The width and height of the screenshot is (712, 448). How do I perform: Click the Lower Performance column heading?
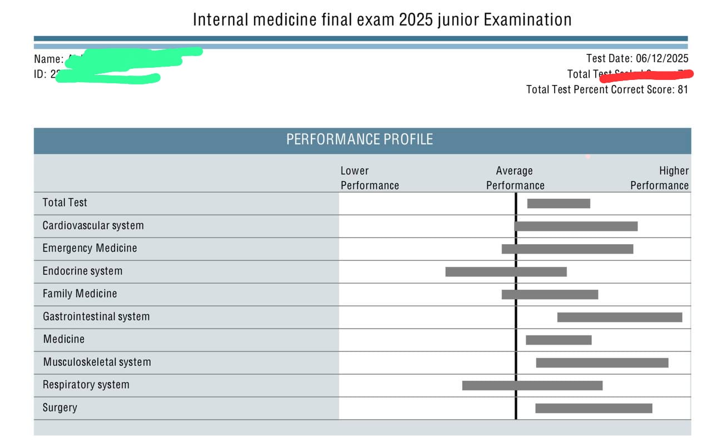point(369,178)
